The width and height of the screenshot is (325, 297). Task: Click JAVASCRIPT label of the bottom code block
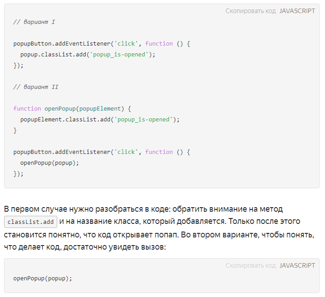click(297, 265)
